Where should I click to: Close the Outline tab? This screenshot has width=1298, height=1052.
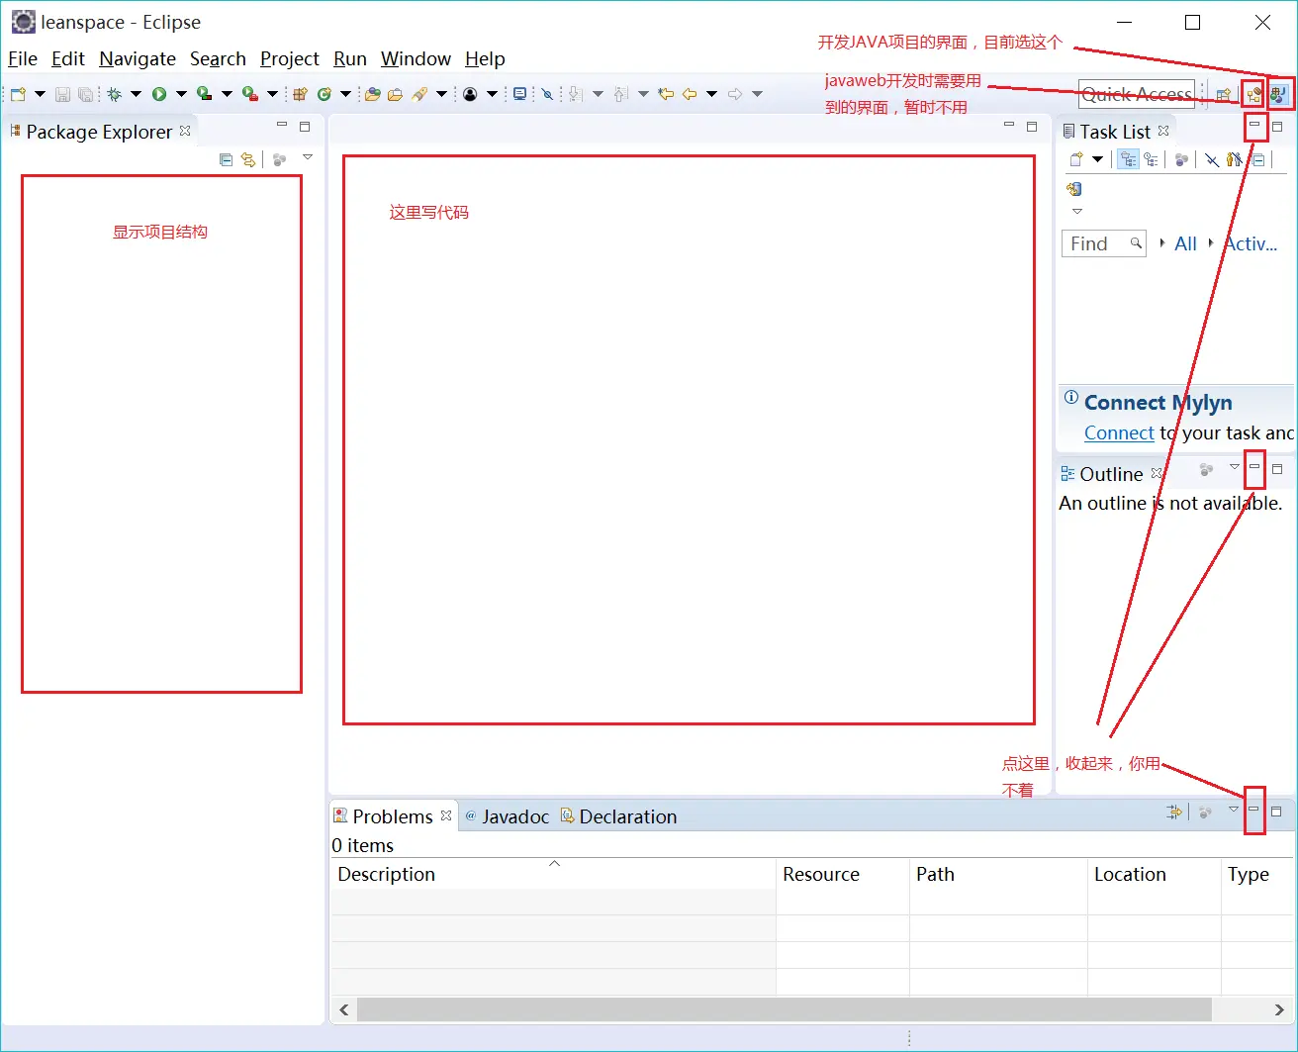1157,473
